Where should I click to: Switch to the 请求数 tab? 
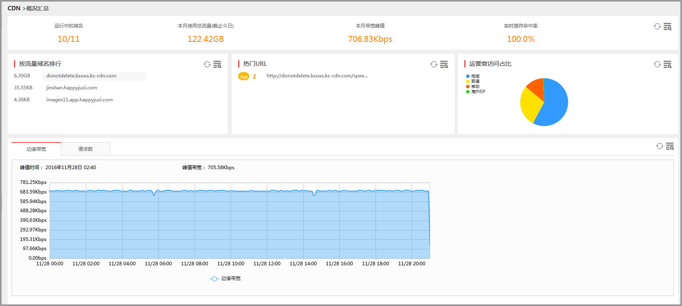[x=85, y=149]
